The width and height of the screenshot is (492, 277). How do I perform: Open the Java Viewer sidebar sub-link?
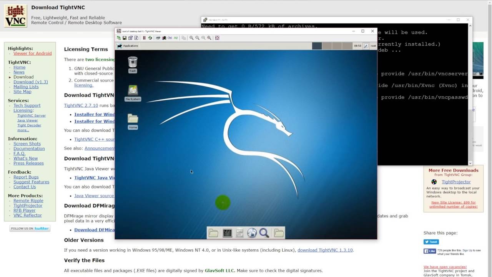click(27, 120)
